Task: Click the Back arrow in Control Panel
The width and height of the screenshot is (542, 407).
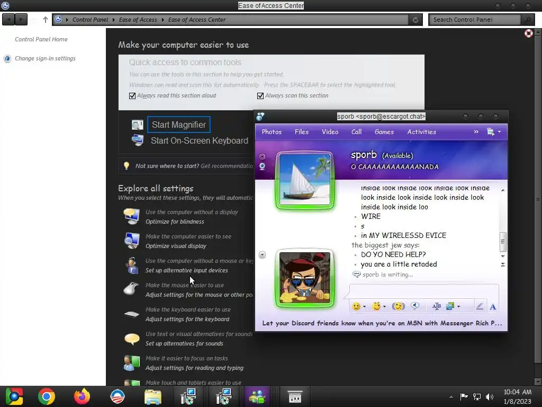Action: coord(8,20)
